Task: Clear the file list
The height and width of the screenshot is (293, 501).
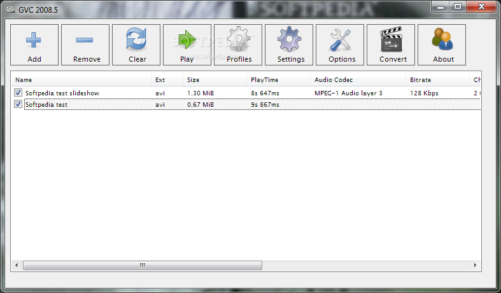Action: (136, 44)
